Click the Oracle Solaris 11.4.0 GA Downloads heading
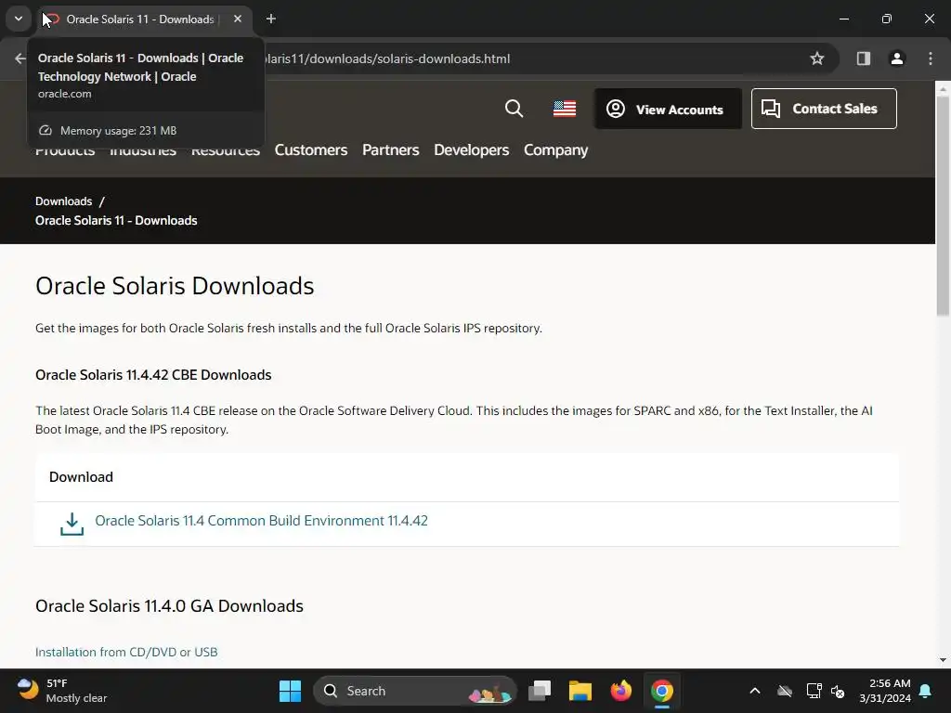This screenshot has width=951, height=713. [x=169, y=605]
